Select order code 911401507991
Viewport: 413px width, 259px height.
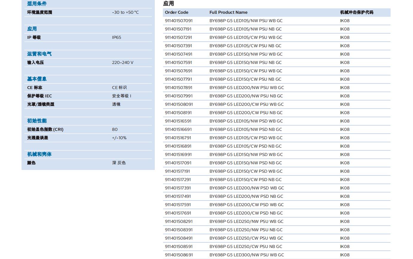pos(179,96)
